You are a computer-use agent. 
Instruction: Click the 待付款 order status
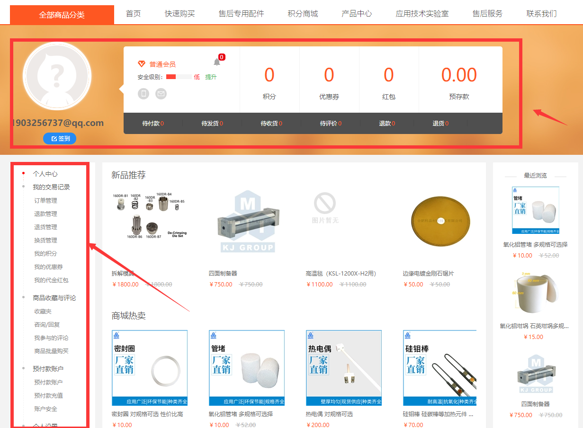tap(152, 124)
